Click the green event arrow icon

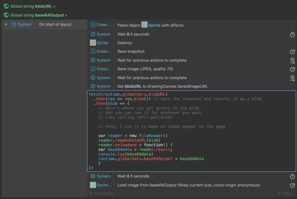[6, 24]
